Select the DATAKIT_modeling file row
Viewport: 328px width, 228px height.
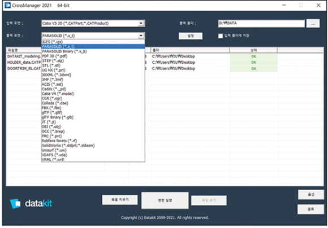click(x=165, y=56)
